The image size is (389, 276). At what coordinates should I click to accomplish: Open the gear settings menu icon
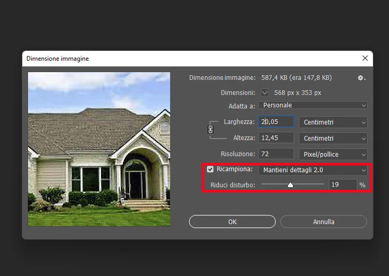tap(361, 78)
